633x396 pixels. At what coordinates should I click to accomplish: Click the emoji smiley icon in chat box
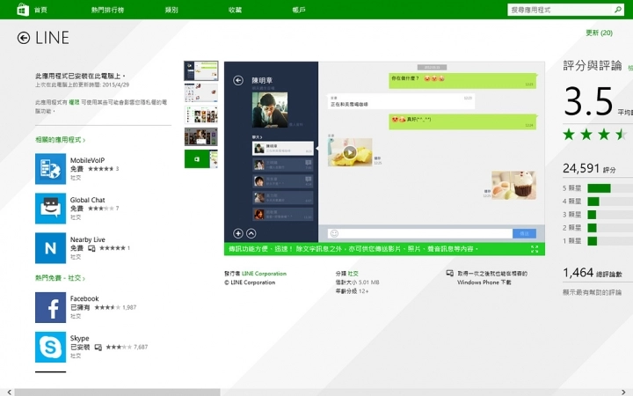(x=334, y=233)
